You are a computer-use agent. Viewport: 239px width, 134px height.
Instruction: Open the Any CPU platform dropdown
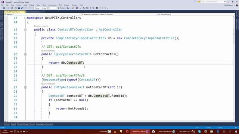(50, 8)
